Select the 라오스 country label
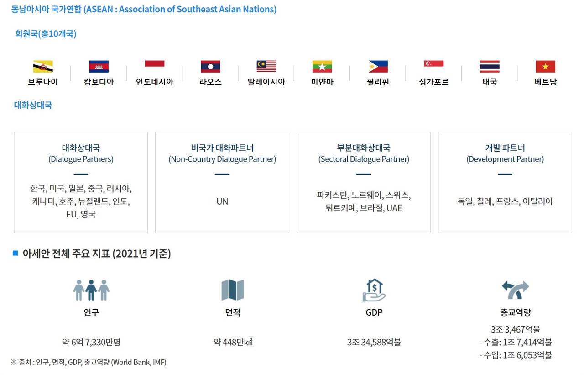This screenshot has width=584, height=375. click(x=210, y=82)
